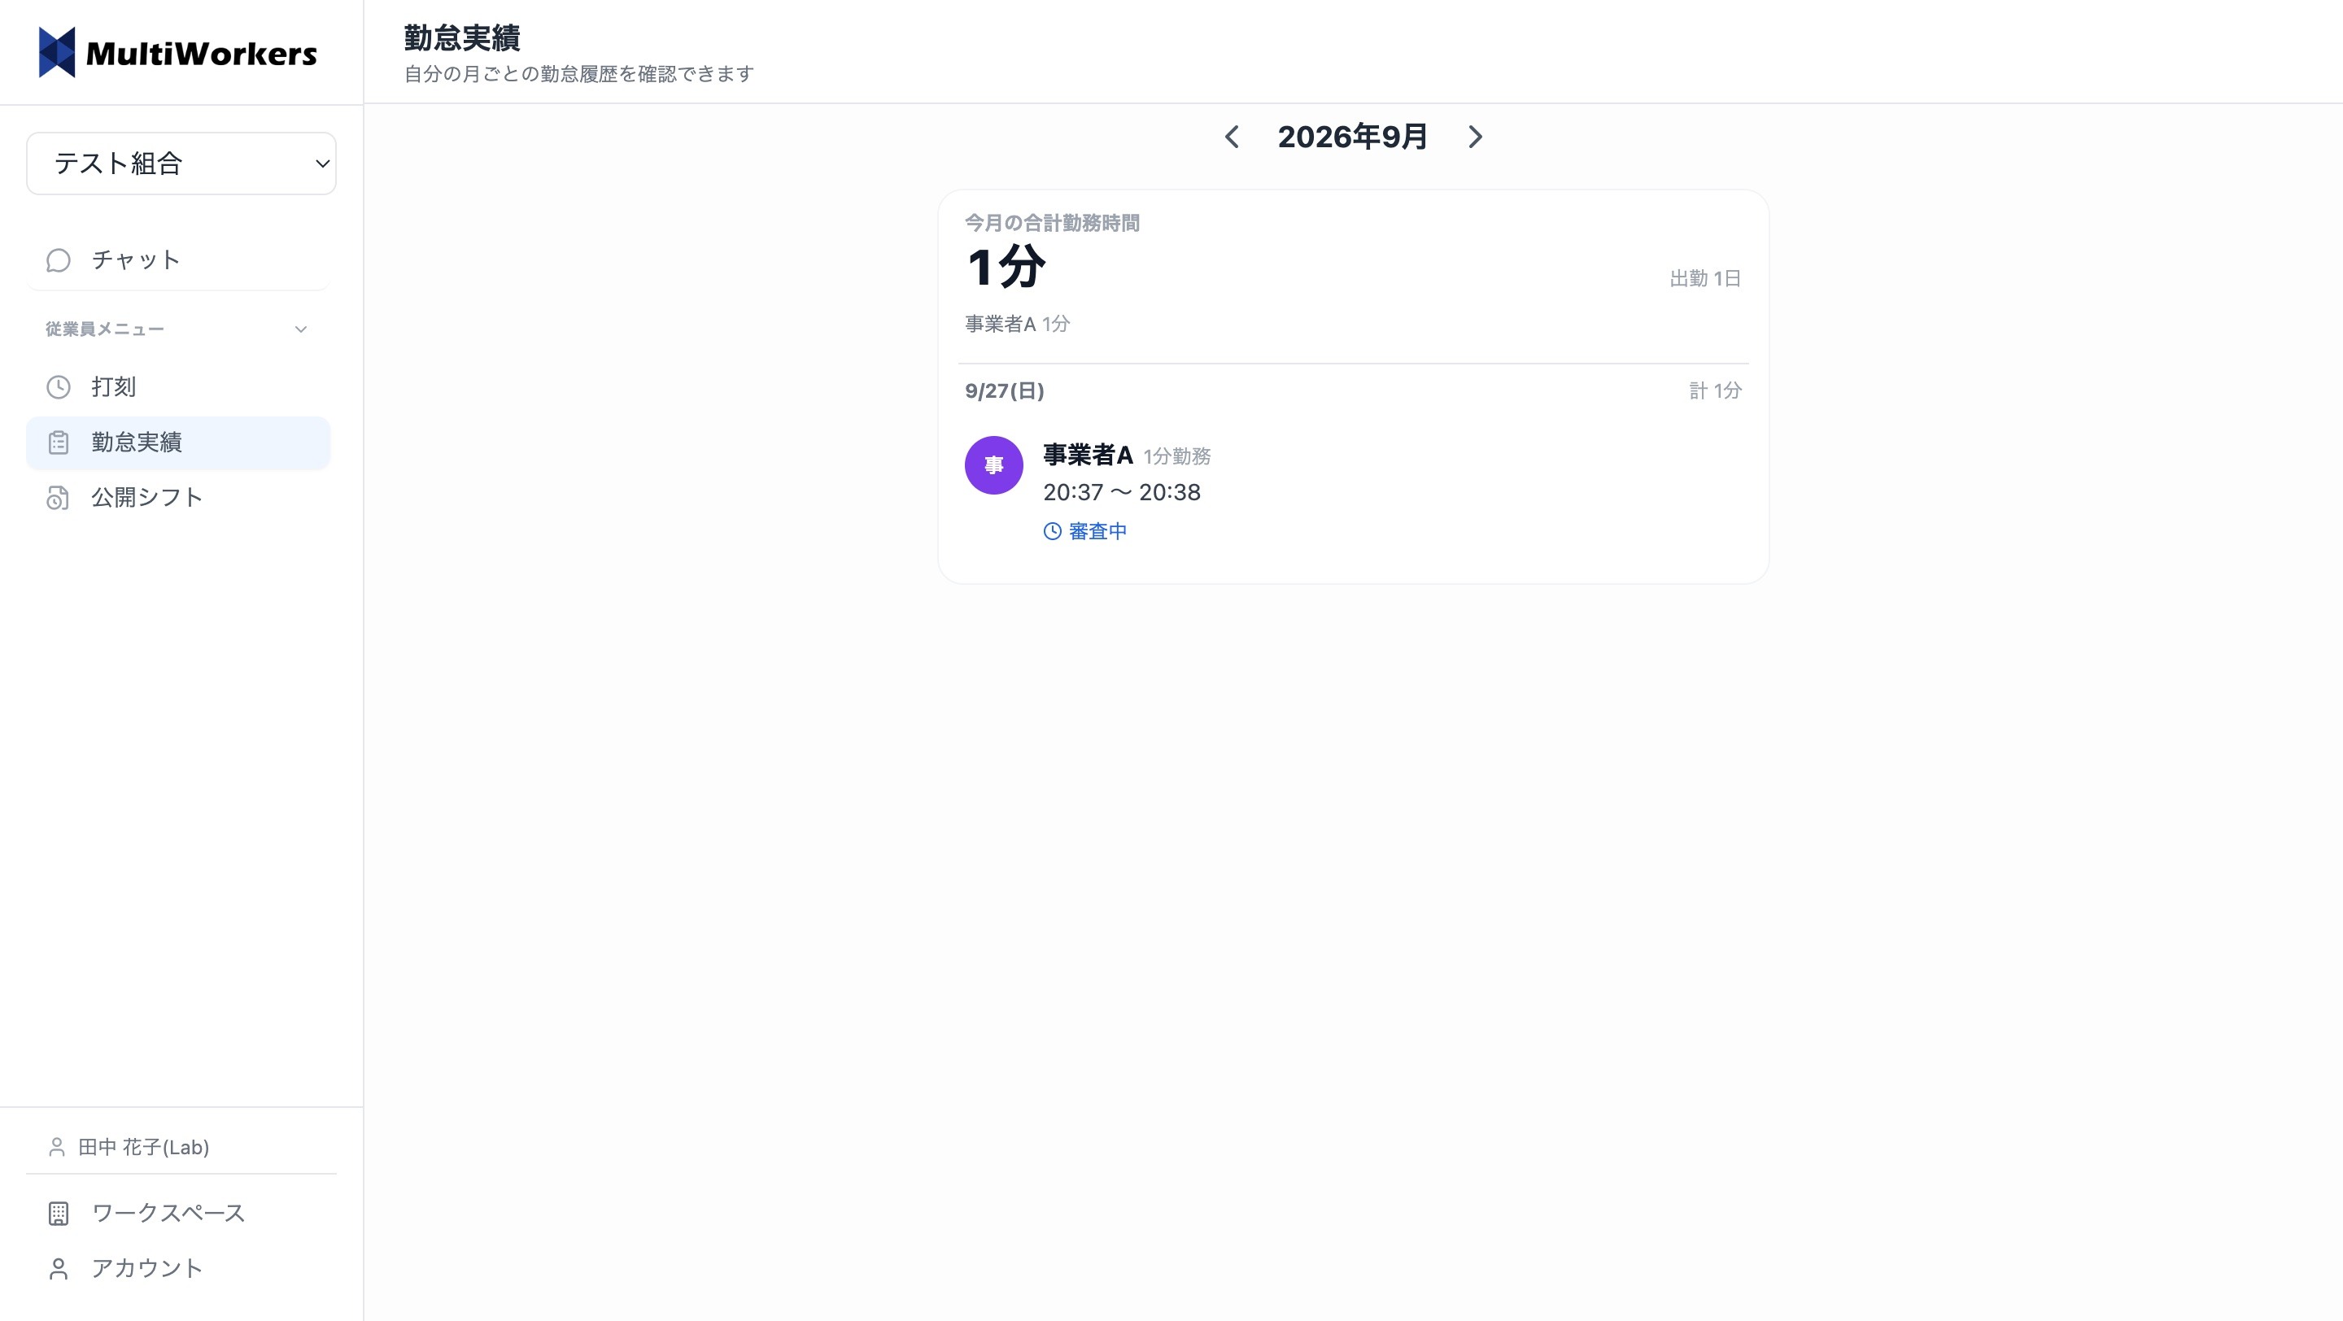
Task: Click the 今月の合計勤務時間 label
Action: pos(1053,223)
